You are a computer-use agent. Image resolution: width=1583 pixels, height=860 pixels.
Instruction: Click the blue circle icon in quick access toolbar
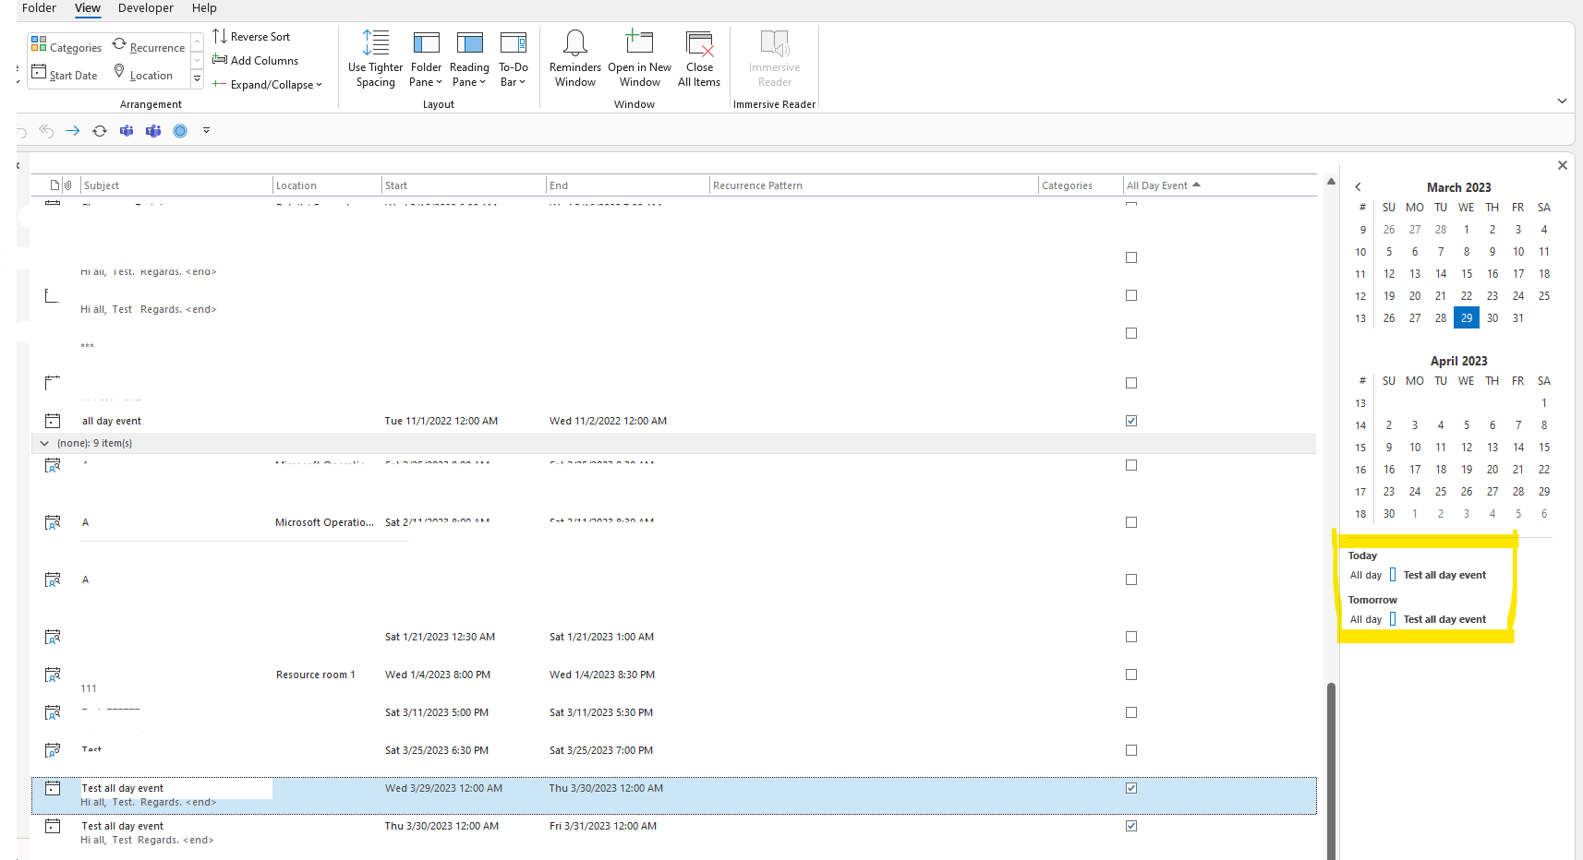[x=180, y=131]
